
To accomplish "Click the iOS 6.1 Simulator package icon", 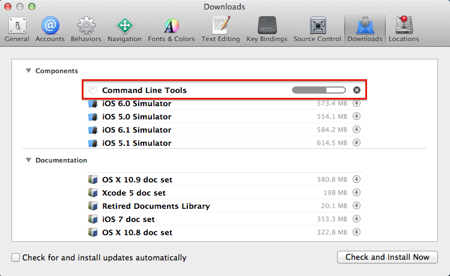I will point(93,130).
